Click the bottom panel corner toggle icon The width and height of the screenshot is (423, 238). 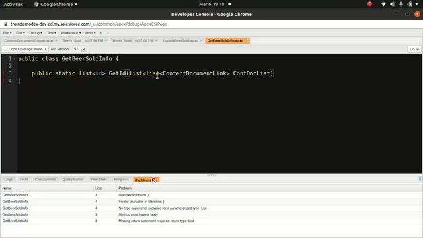[420, 179]
